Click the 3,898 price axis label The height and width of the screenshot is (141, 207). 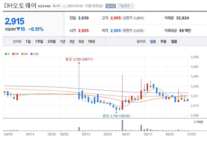195,57
